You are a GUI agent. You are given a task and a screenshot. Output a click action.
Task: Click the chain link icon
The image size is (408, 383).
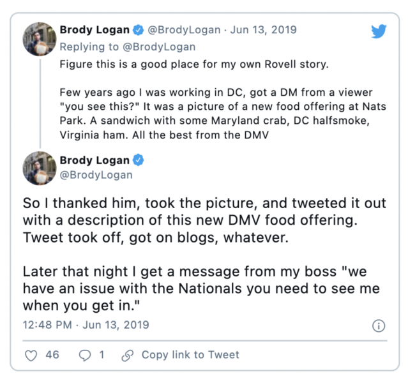[128, 356]
